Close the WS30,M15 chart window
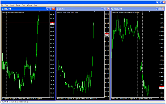The image size is (166, 104). tap(163, 9)
